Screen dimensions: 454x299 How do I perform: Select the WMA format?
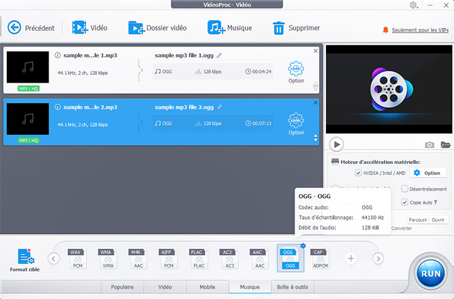coord(108,259)
